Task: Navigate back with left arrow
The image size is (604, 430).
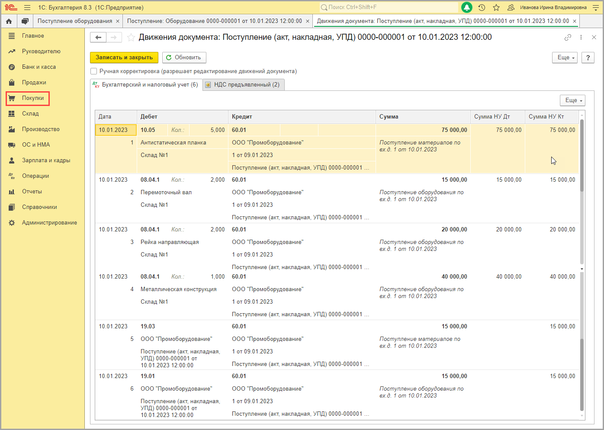Action: 98,38
